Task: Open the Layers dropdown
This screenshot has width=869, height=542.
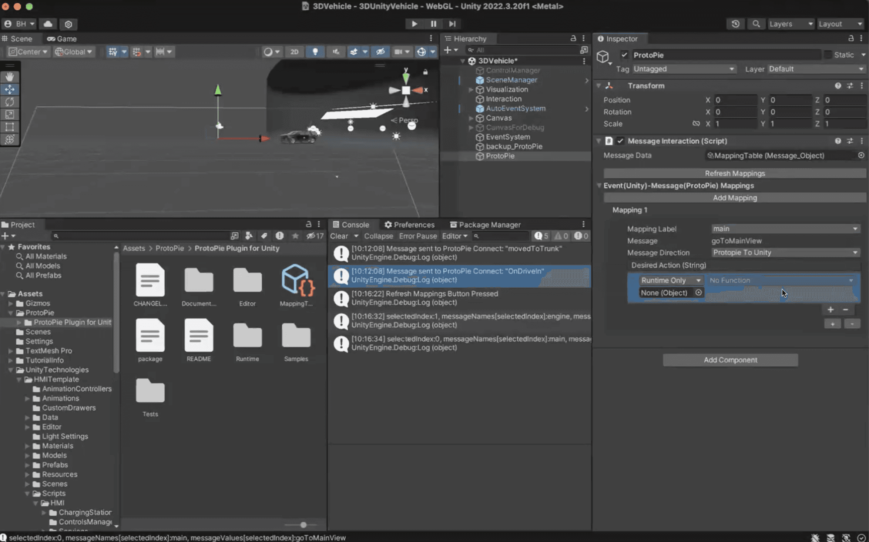Action: pos(791,24)
